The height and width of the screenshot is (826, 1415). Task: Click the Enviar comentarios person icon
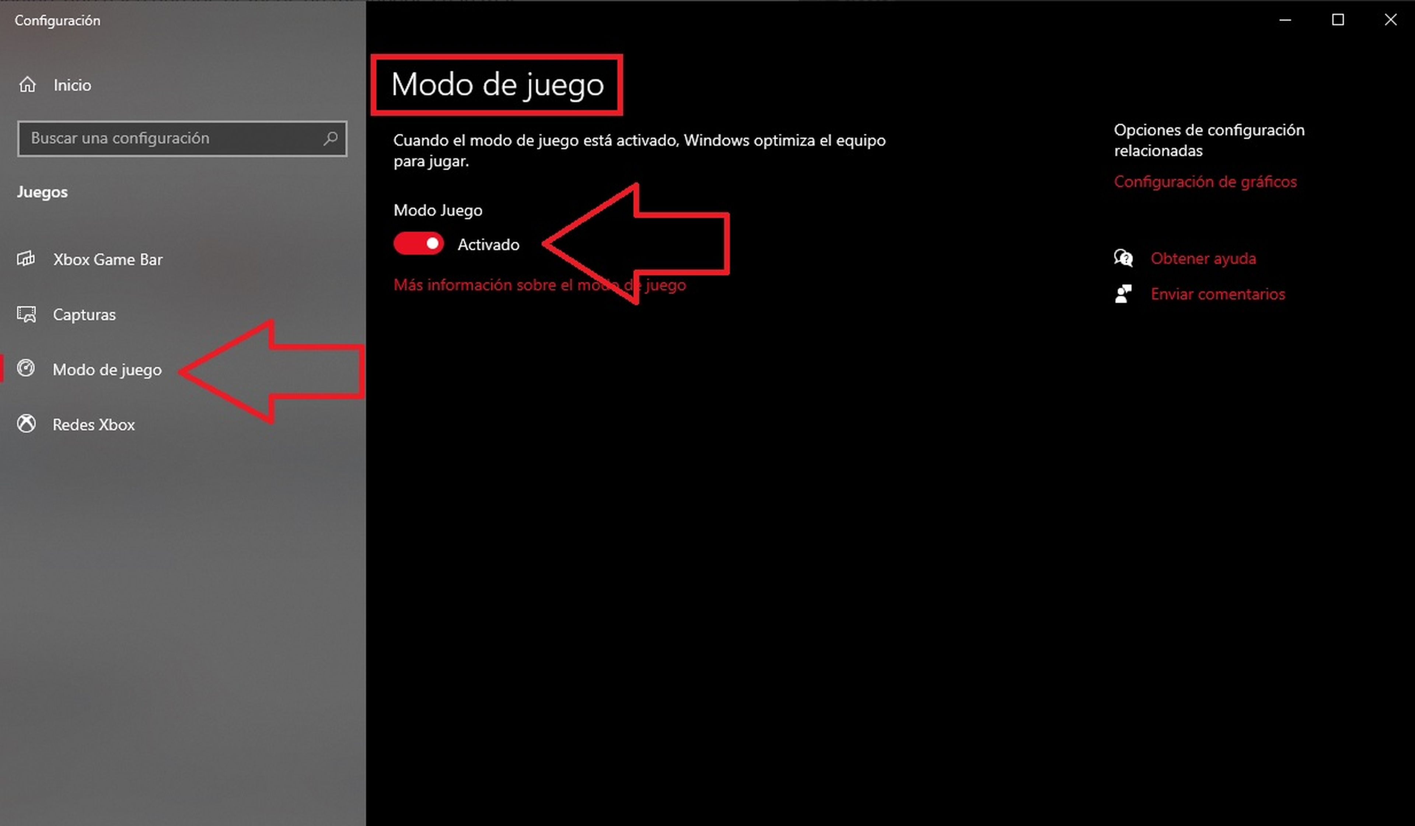pos(1123,294)
